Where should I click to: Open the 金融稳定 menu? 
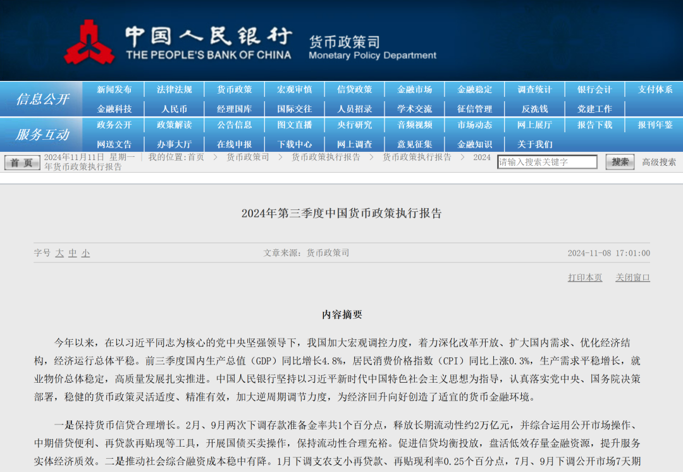[475, 89]
